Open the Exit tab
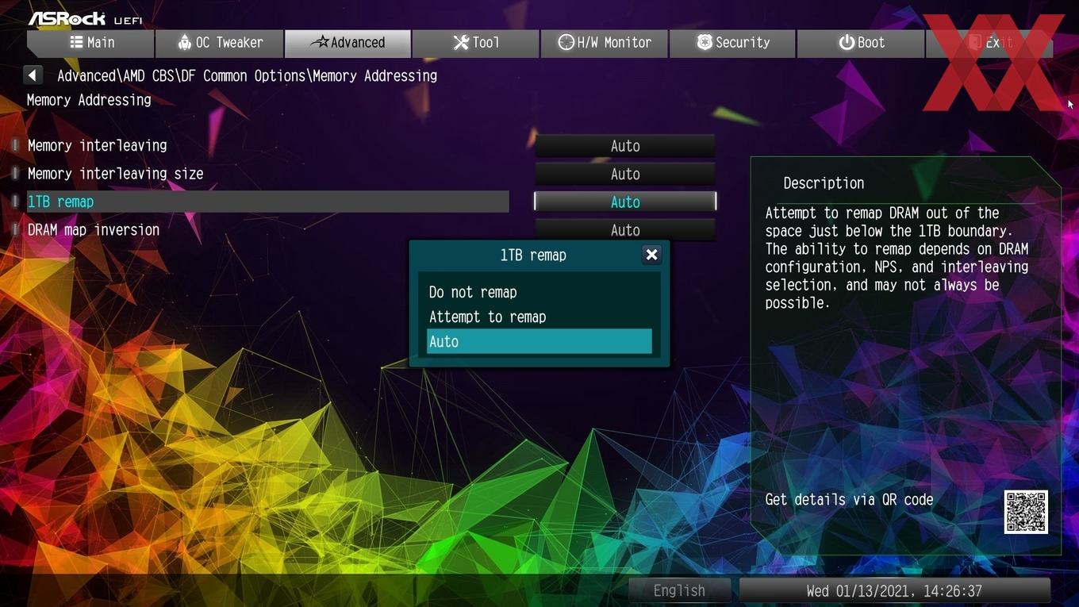 click(989, 43)
